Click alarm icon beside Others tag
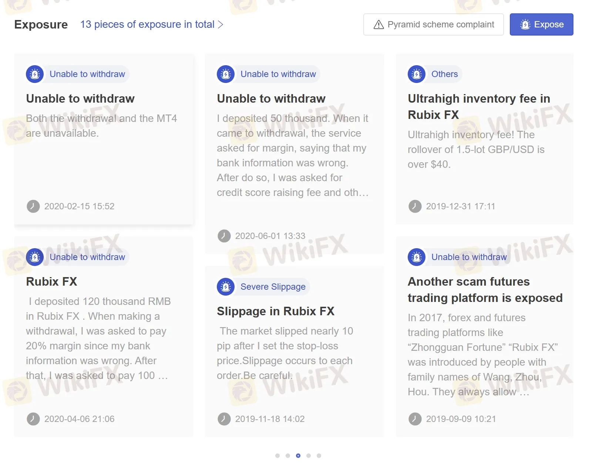 [417, 74]
